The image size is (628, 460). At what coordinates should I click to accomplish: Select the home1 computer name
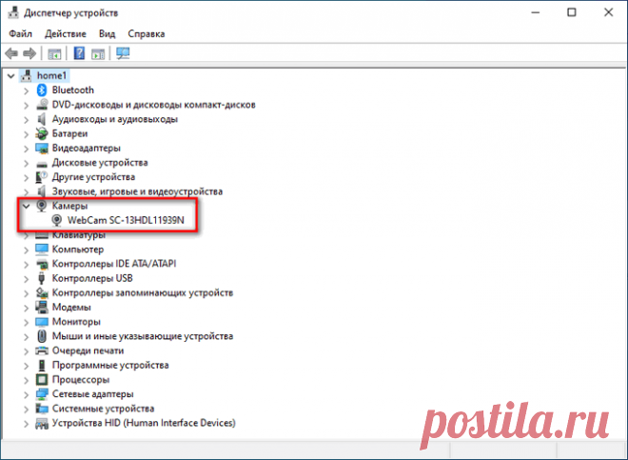(51, 75)
